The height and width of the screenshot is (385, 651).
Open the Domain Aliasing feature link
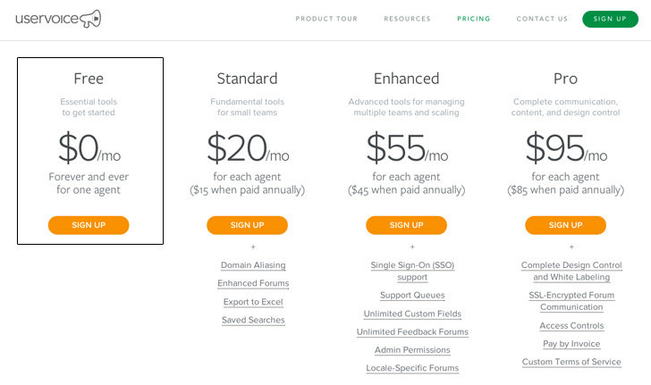[x=253, y=265]
